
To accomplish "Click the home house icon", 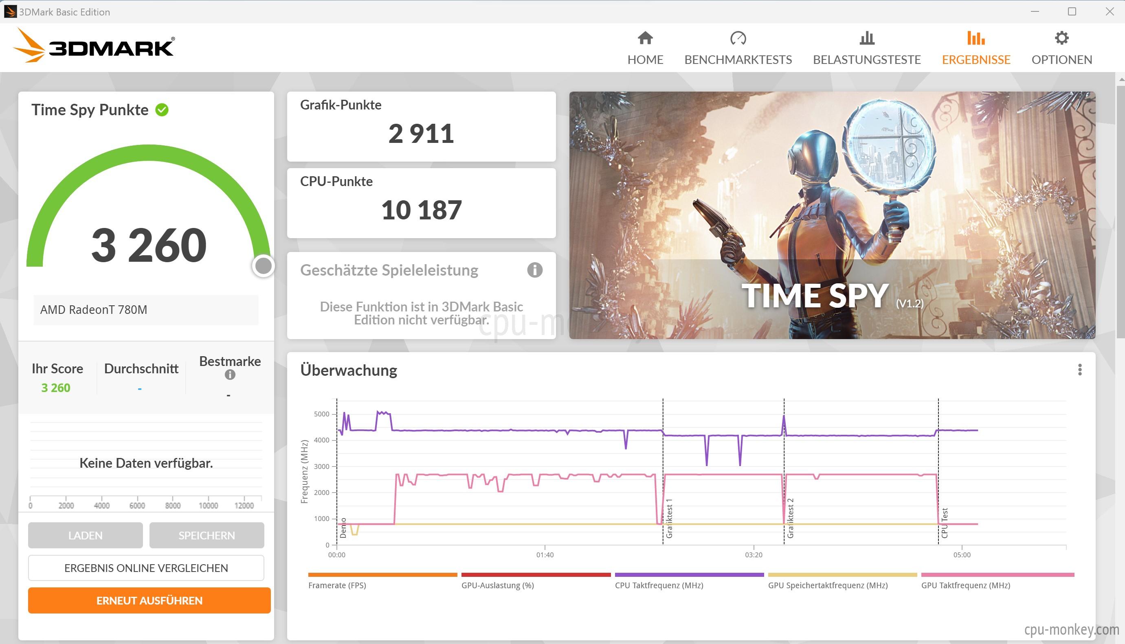I will (x=645, y=38).
